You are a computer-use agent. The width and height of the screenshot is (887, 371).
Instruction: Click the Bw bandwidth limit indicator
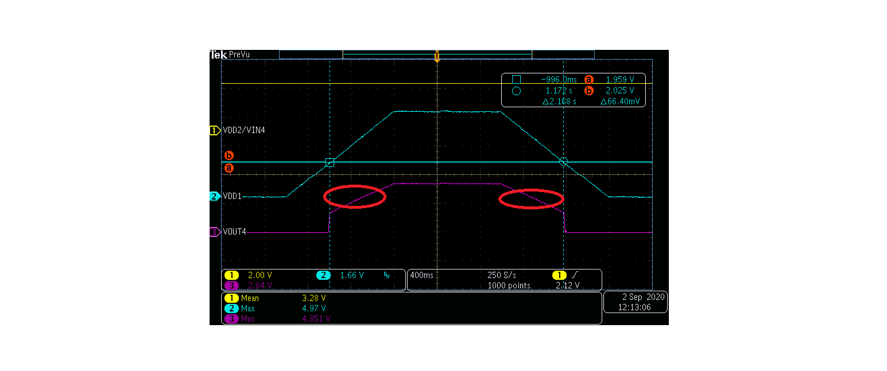coord(386,276)
